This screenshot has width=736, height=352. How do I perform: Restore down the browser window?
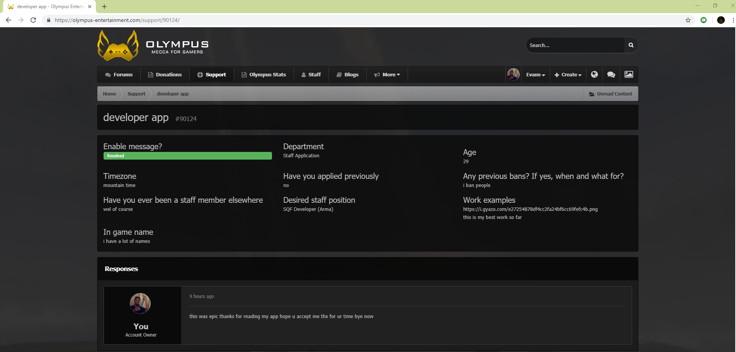point(715,5)
